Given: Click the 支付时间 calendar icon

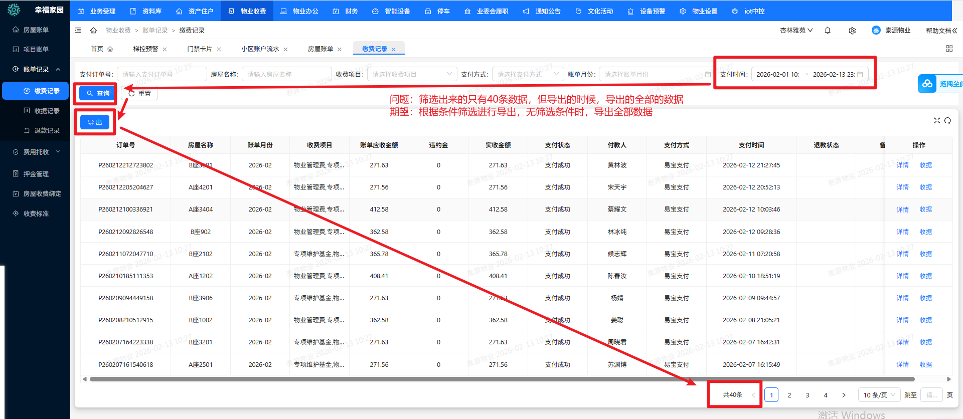Looking at the screenshot, I should pyautogui.click(x=860, y=74).
